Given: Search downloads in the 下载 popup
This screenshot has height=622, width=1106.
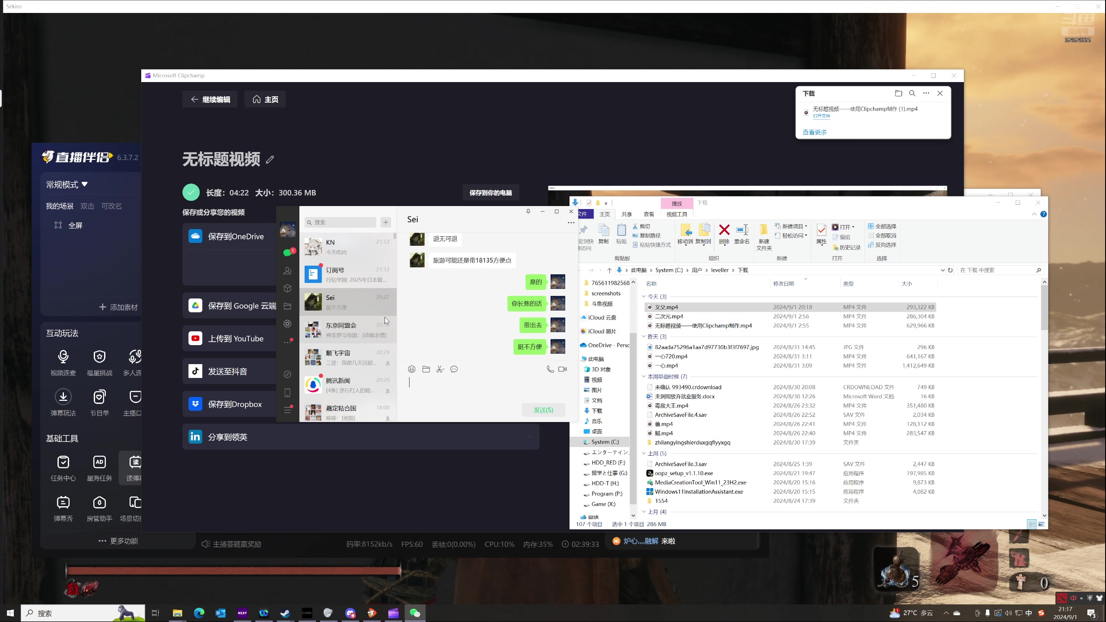Looking at the screenshot, I should pos(912,93).
